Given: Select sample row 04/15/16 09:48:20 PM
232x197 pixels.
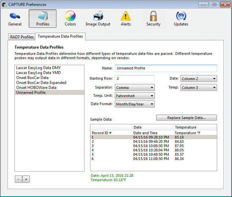Looking at the screenshot, I should pyautogui.click(x=153, y=141).
